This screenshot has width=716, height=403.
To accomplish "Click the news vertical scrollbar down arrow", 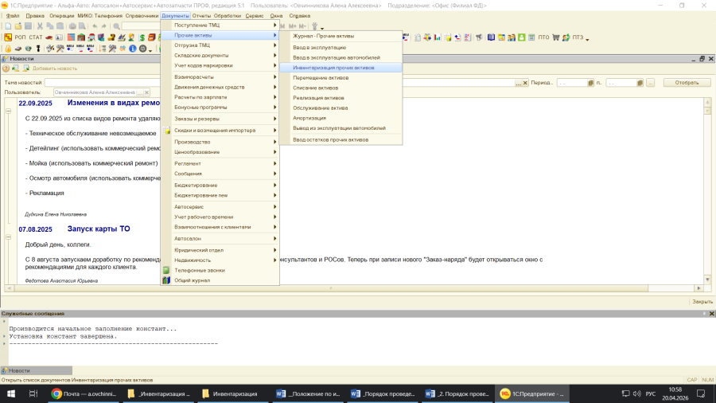I will click(x=707, y=280).
